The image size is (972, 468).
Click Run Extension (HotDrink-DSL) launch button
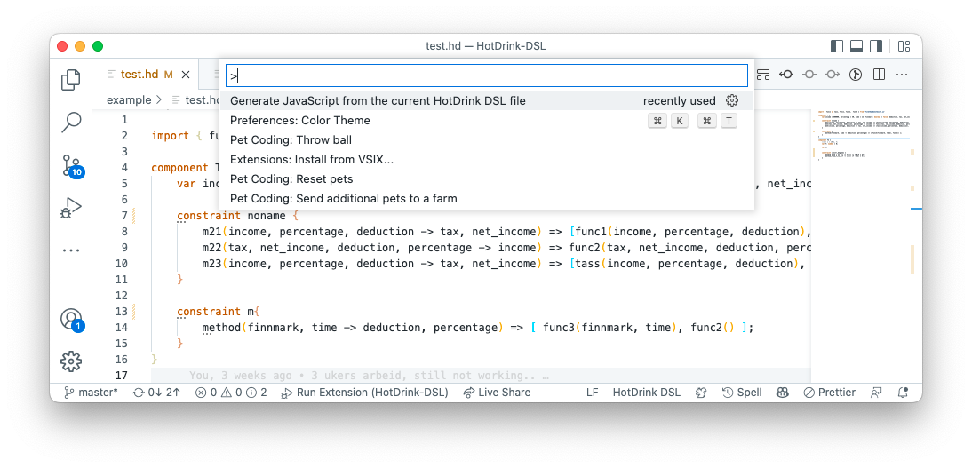[x=364, y=393]
